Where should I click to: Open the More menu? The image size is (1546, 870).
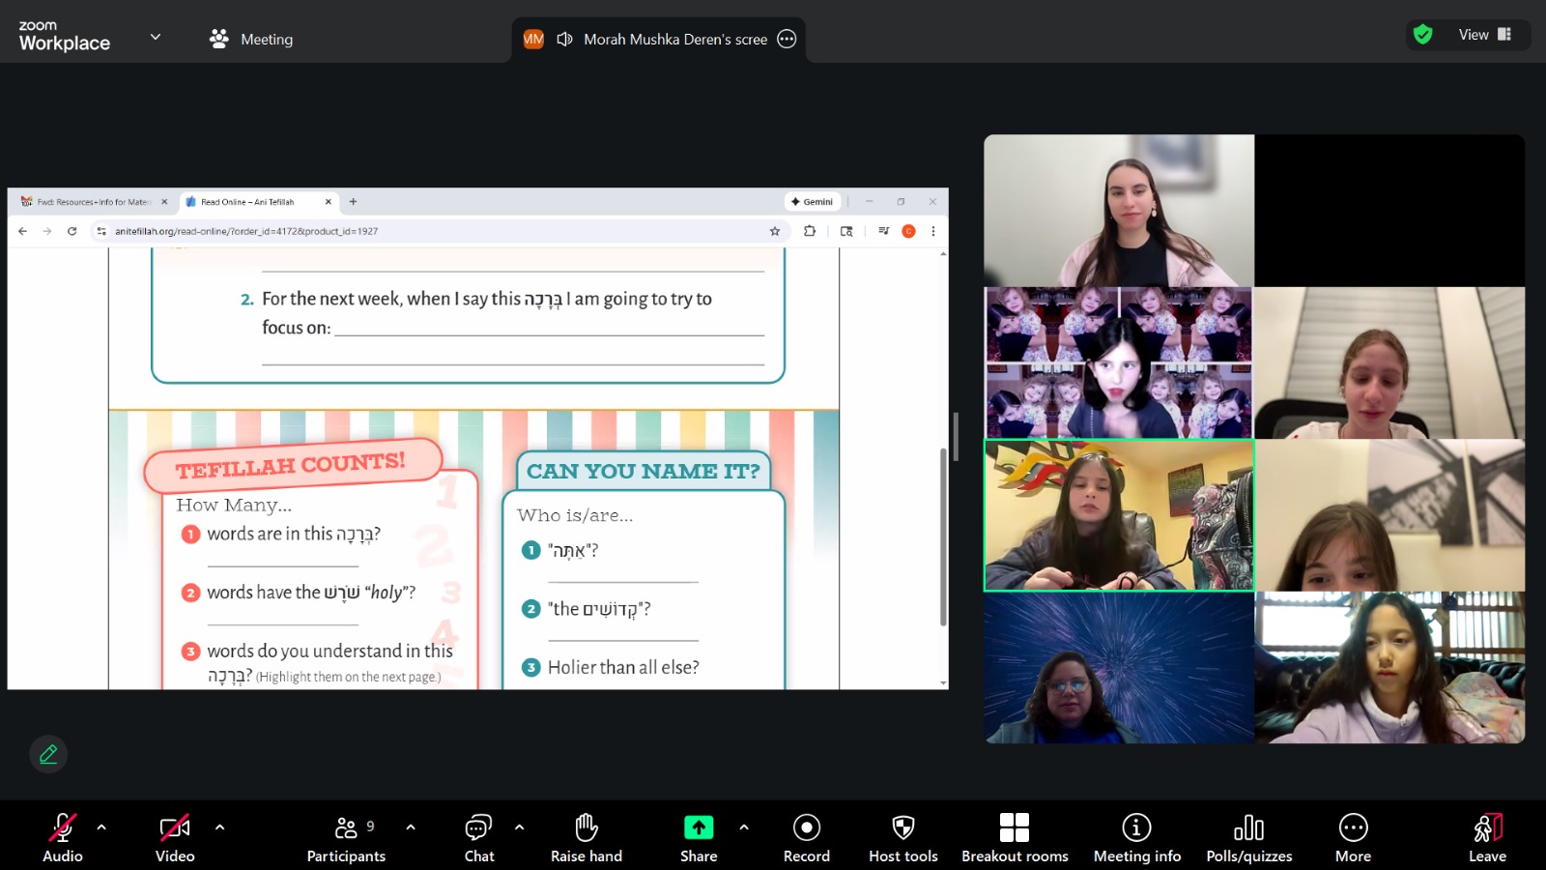pos(1353,837)
